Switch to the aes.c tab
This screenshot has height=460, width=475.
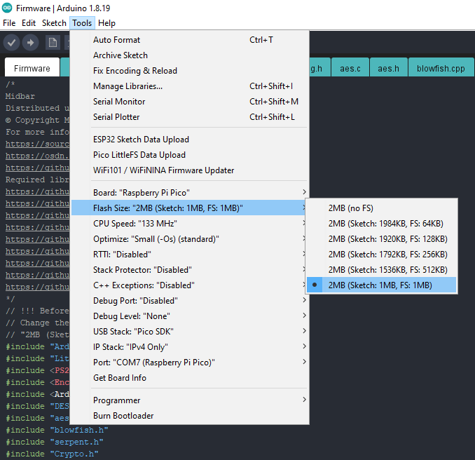(x=350, y=69)
